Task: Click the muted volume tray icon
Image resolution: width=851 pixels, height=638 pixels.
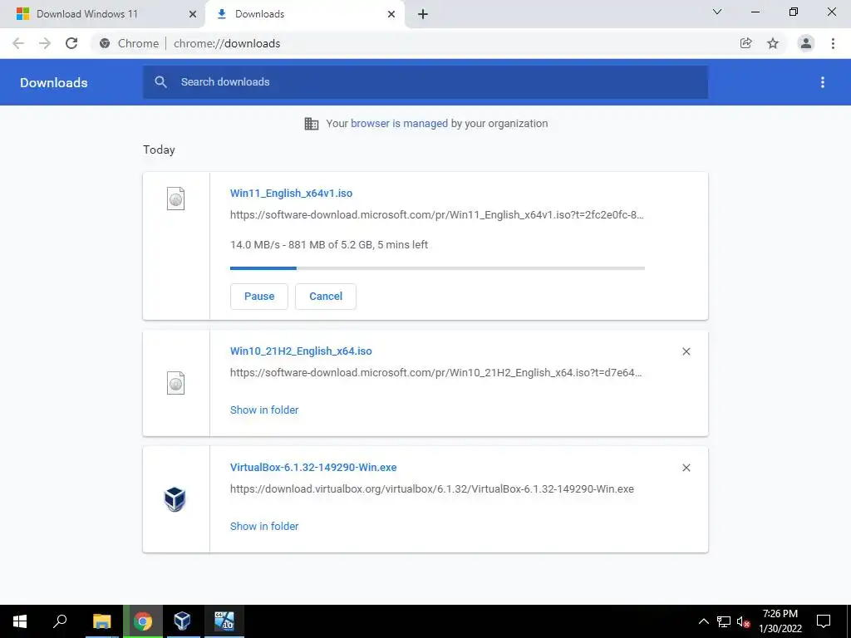Action: [x=743, y=621]
